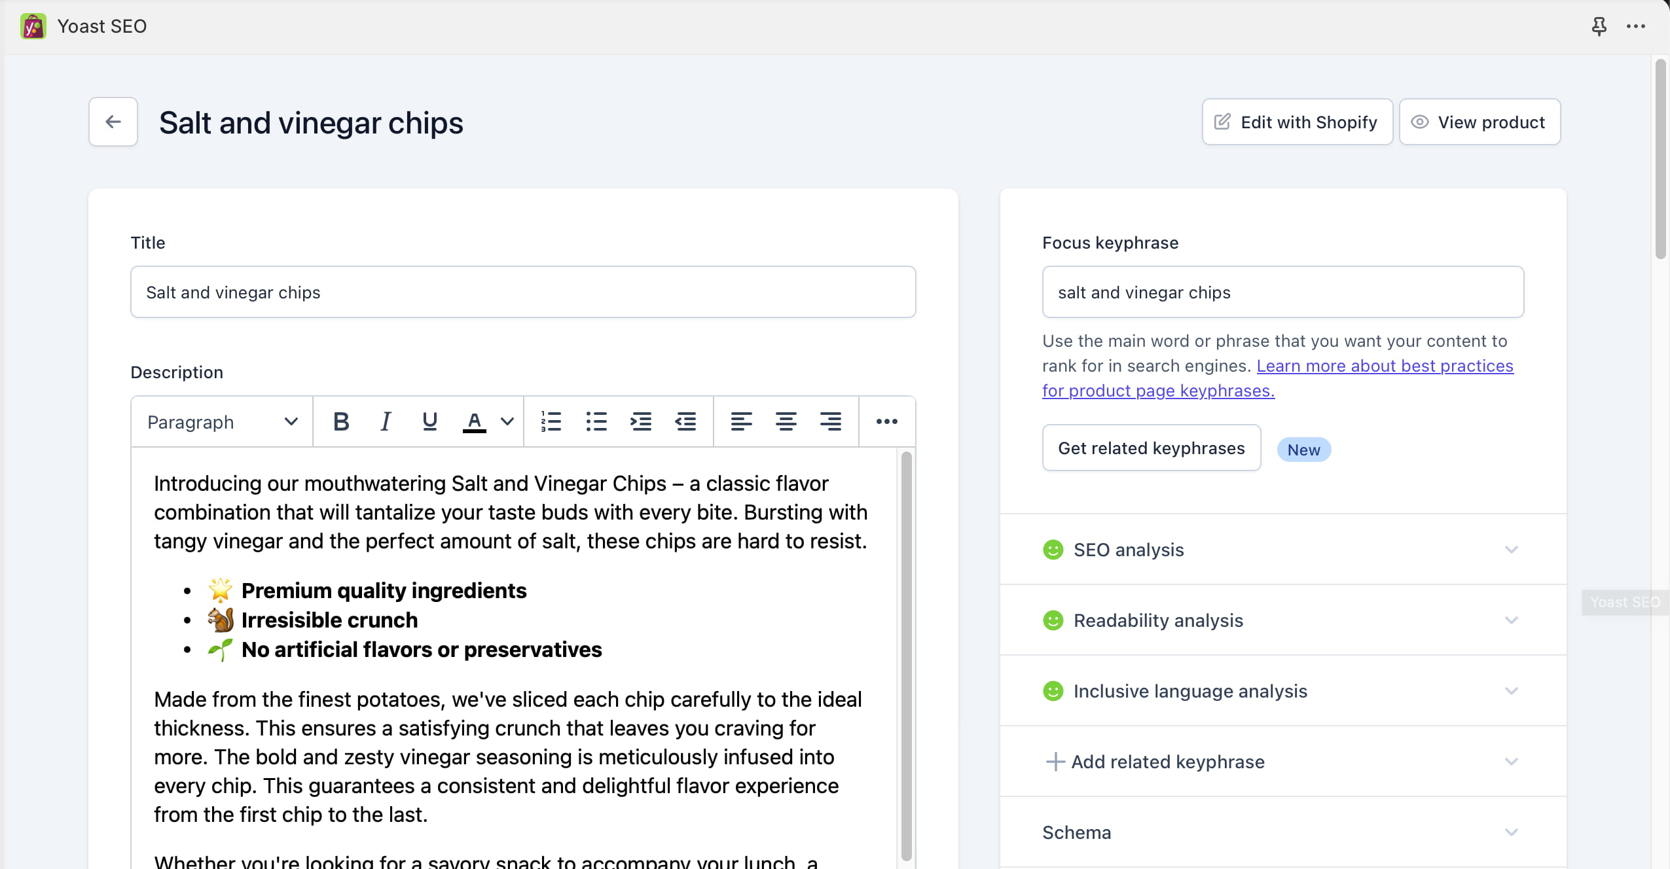Expand the SEO analysis section
1670x869 pixels.
(1283, 550)
